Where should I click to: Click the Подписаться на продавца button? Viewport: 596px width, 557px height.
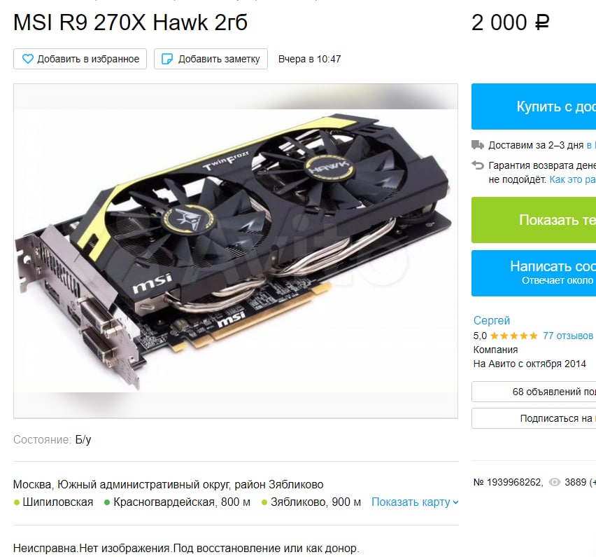tap(534, 418)
